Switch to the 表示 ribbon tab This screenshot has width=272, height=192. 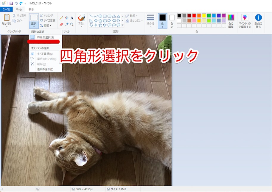(31, 9)
